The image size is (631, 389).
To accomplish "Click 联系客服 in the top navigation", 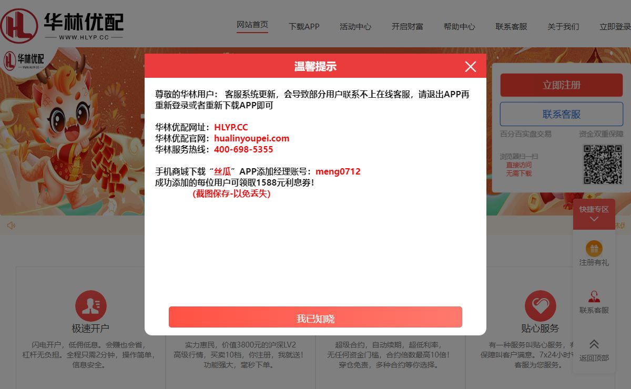I will pyautogui.click(x=511, y=26).
